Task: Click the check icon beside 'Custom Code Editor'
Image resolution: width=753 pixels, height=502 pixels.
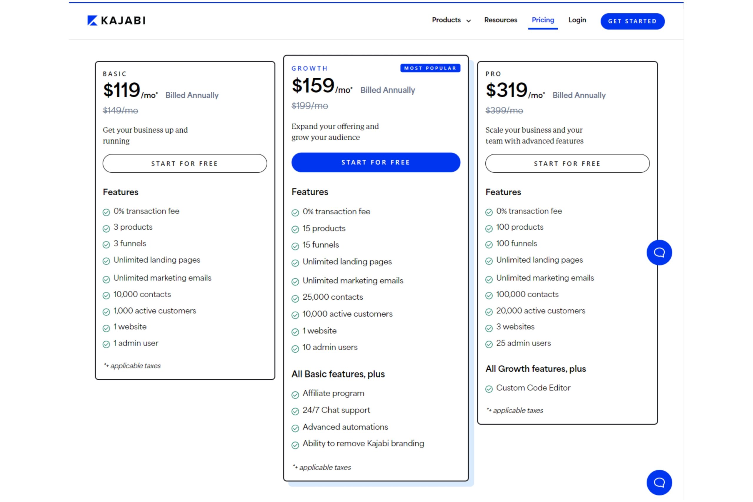Action: point(489,389)
